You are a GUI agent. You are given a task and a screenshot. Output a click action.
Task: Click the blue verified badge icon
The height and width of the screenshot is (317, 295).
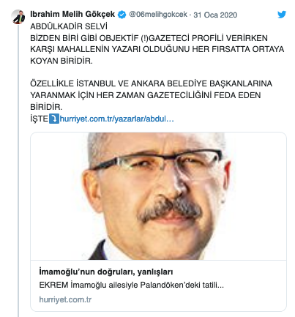tap(122, 15)
